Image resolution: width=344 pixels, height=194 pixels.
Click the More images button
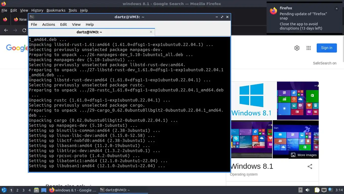pyautogui.click(x=304, y=155)
